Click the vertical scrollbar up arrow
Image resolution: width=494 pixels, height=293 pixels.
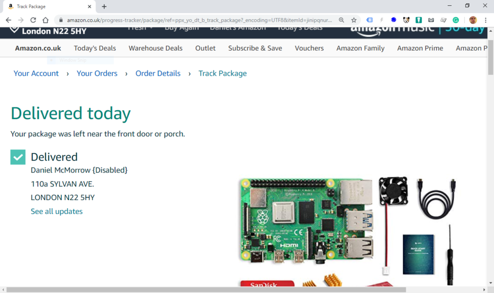coord(491,31)
